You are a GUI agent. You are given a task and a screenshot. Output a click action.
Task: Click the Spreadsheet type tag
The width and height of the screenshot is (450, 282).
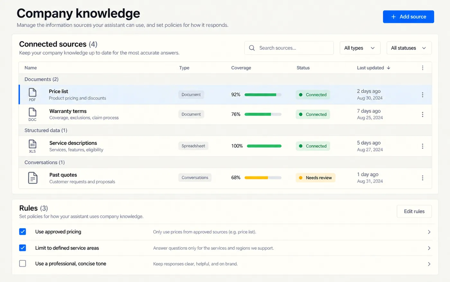[193, 146]
